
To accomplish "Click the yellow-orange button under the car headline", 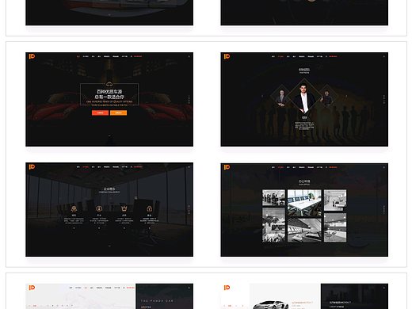I will [118, 113].
